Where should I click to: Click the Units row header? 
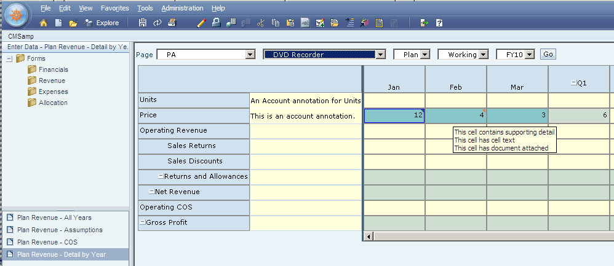tap(194, 100)
